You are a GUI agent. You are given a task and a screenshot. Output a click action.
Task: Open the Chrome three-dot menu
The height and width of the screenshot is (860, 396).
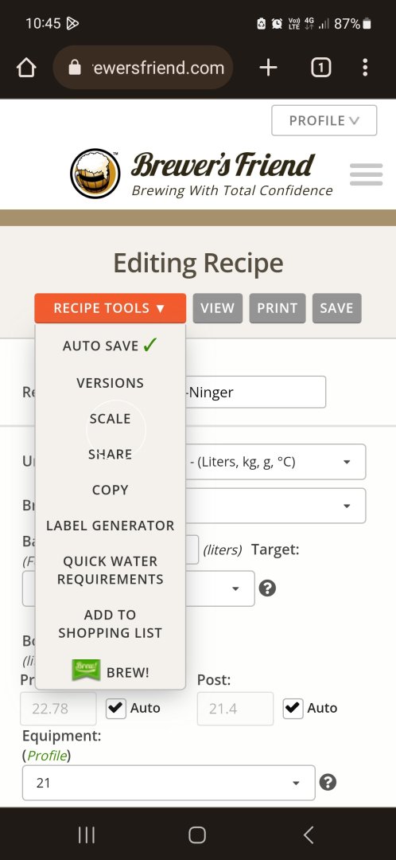click(365, 68)
